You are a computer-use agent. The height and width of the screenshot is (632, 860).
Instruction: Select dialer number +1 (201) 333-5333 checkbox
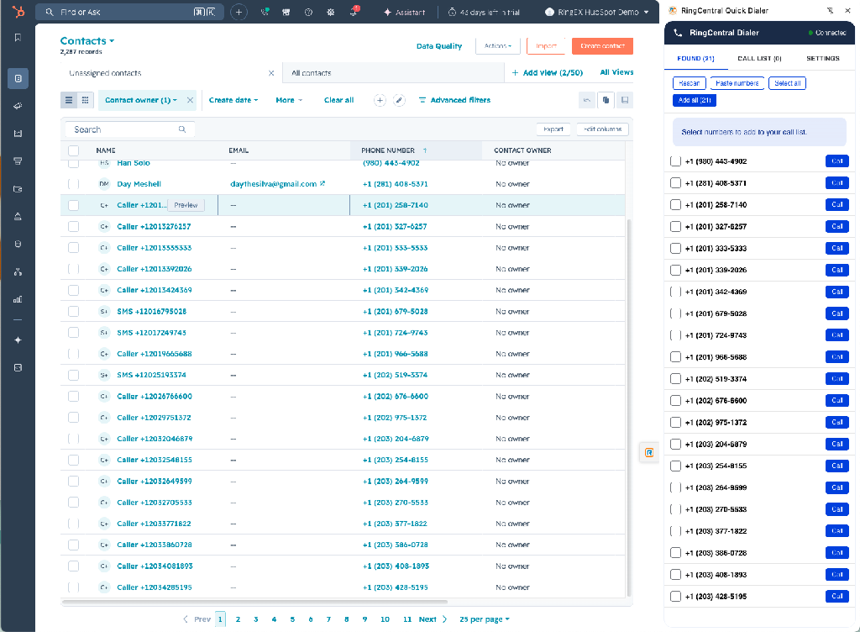pyautogui.click(x=676, y=249)
